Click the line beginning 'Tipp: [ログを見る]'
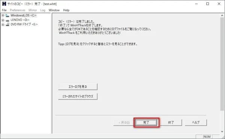This screenshot has width=225, height=139. 98,44
